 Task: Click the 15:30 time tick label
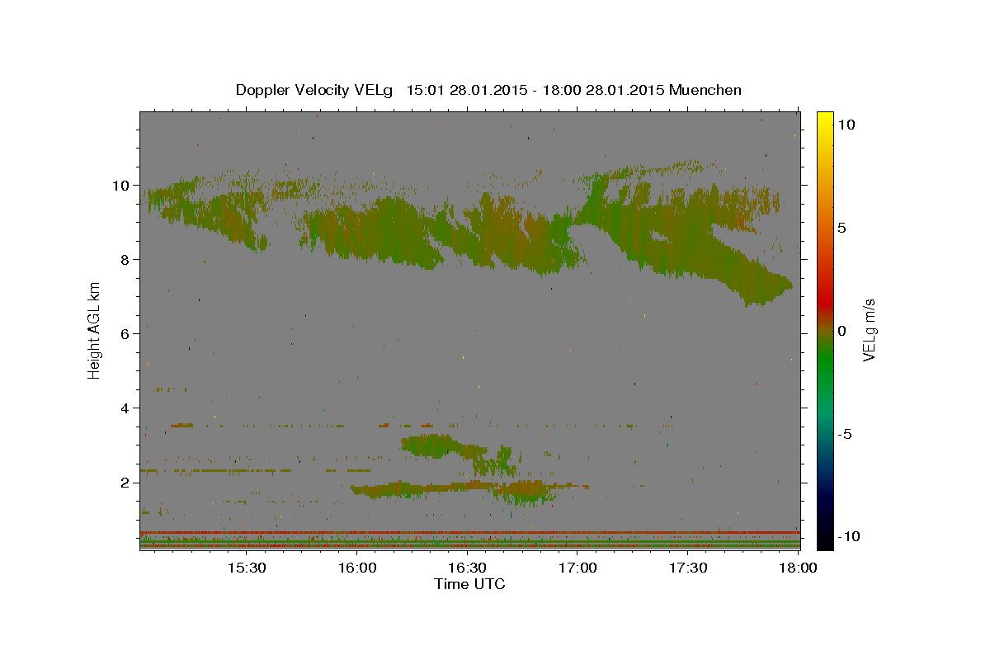[246, 568]
